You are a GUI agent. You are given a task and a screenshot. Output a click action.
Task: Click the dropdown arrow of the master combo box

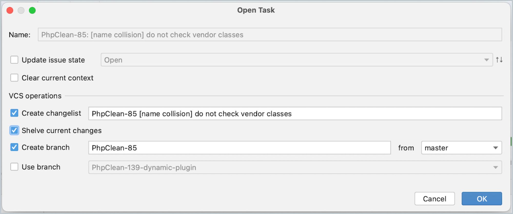tap(496, 148)
